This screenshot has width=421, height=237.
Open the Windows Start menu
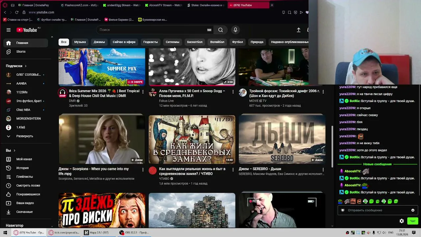point(5,233)
